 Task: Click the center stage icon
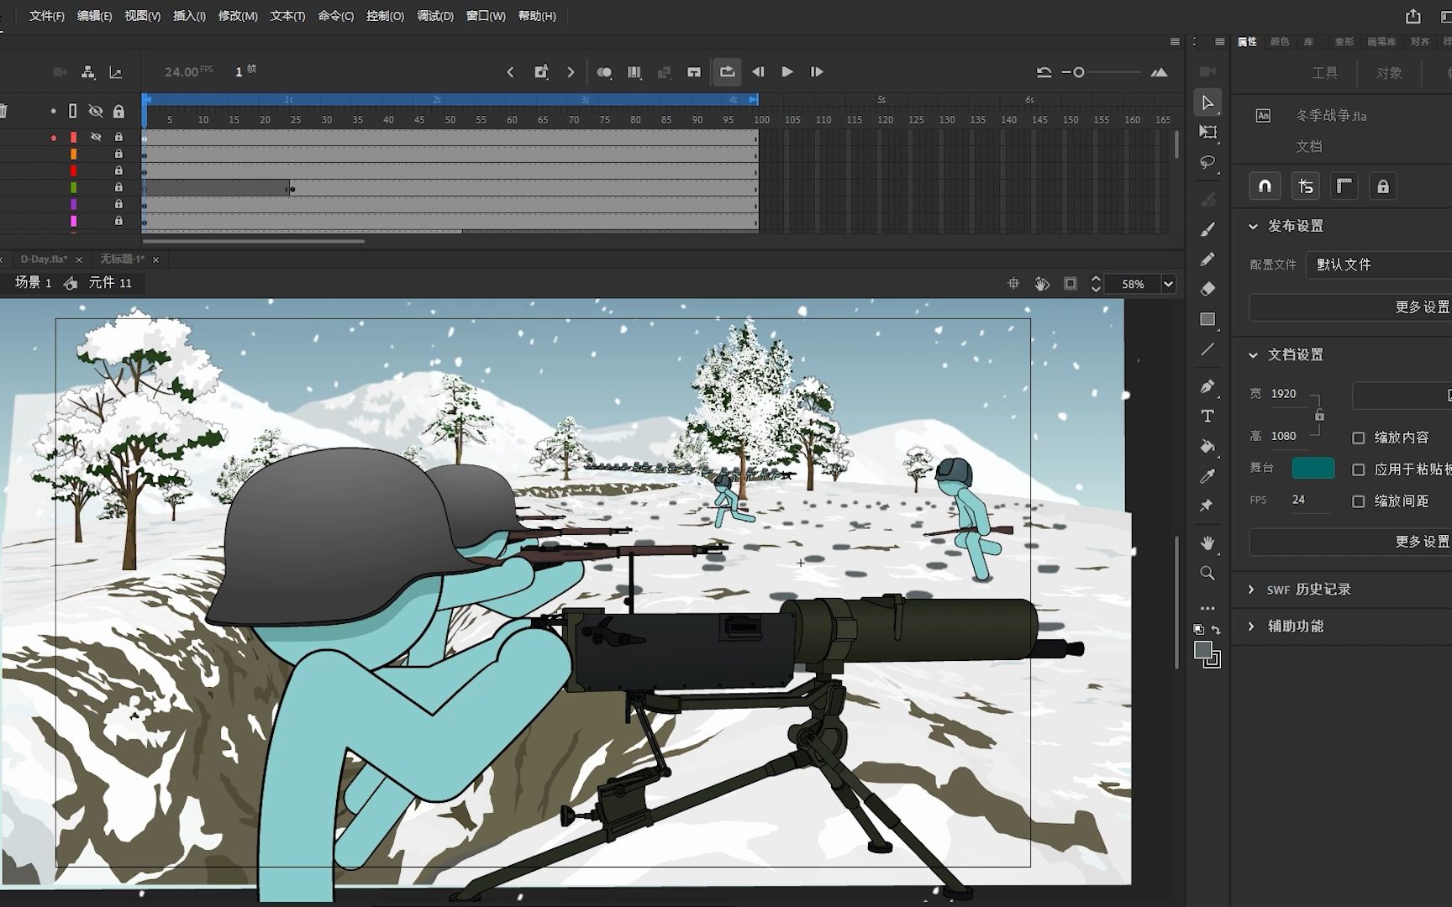click(1013, 284)
